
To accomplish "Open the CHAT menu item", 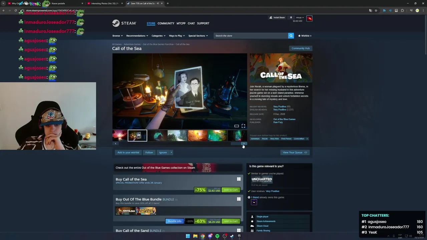I will pyautogui.click(x=191, y=23).
